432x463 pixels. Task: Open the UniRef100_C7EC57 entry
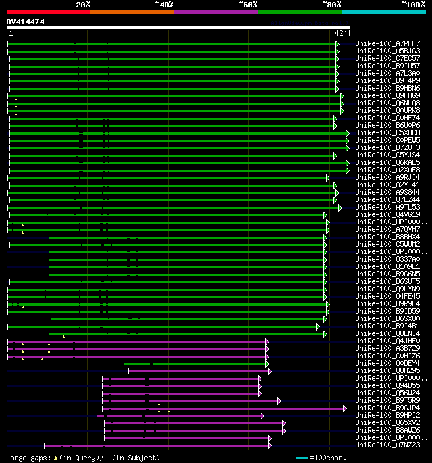coord(387,58)
